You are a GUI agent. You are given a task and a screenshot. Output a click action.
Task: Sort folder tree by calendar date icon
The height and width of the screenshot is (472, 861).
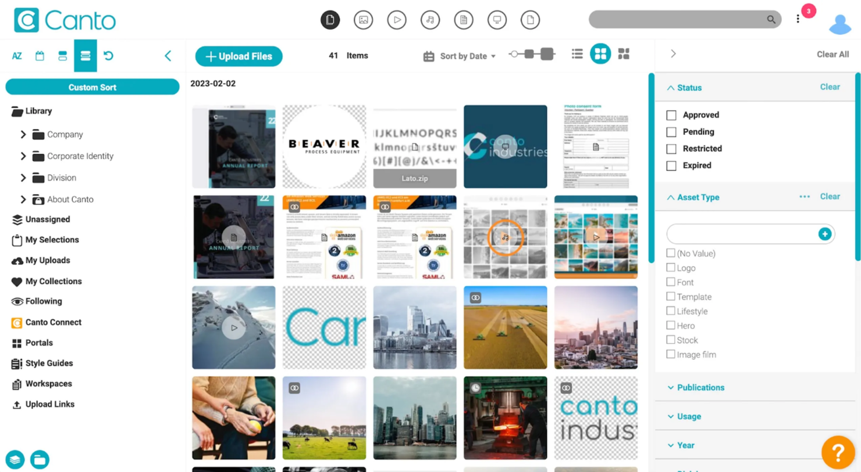[40, 56]
